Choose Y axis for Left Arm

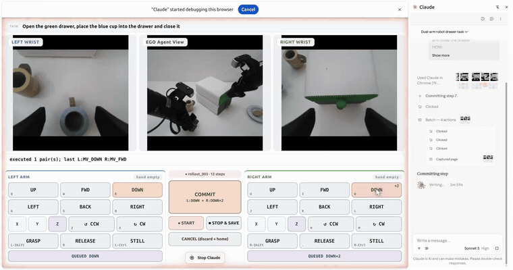37,224
